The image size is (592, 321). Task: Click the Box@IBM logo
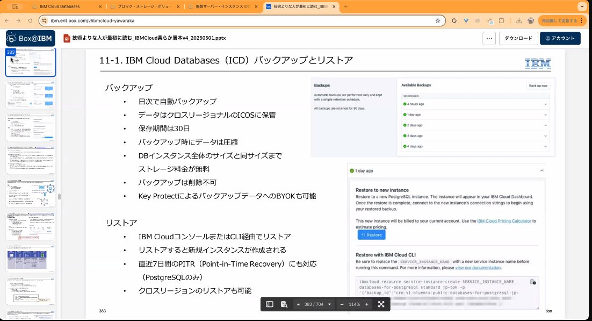(x=31, y=38)
